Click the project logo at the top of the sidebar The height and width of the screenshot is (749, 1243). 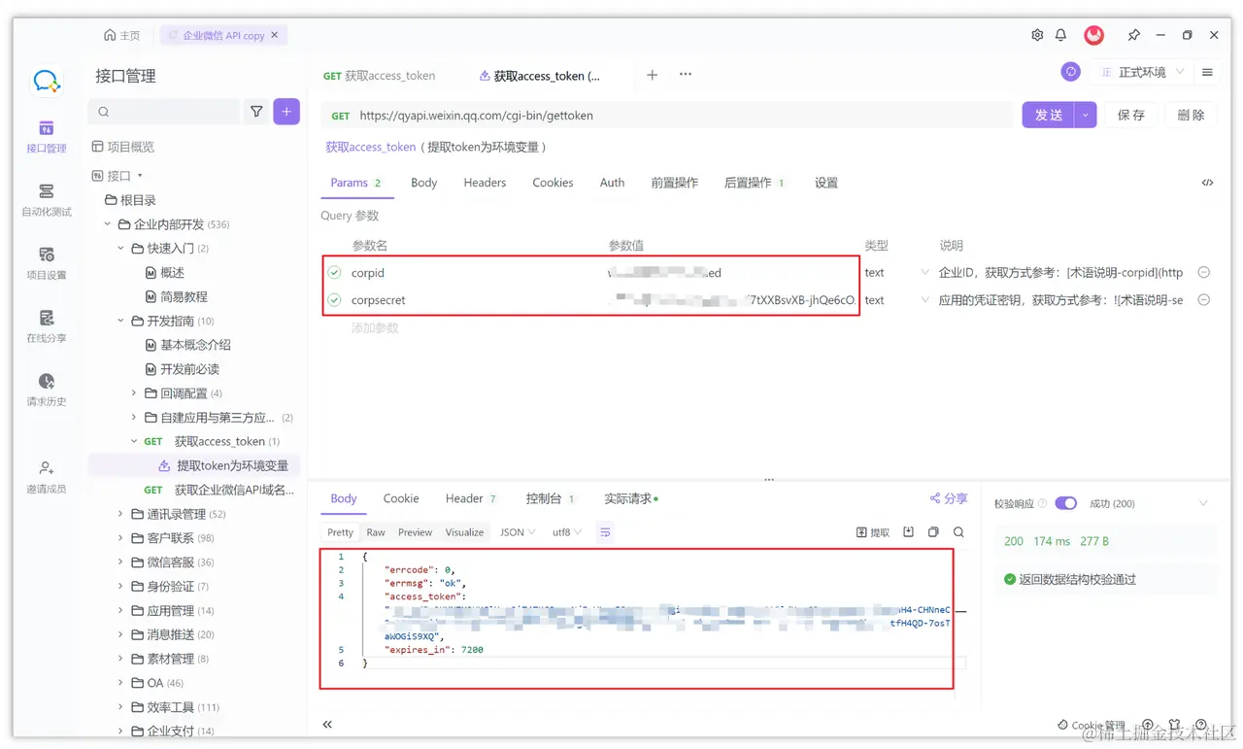[46, 81]
